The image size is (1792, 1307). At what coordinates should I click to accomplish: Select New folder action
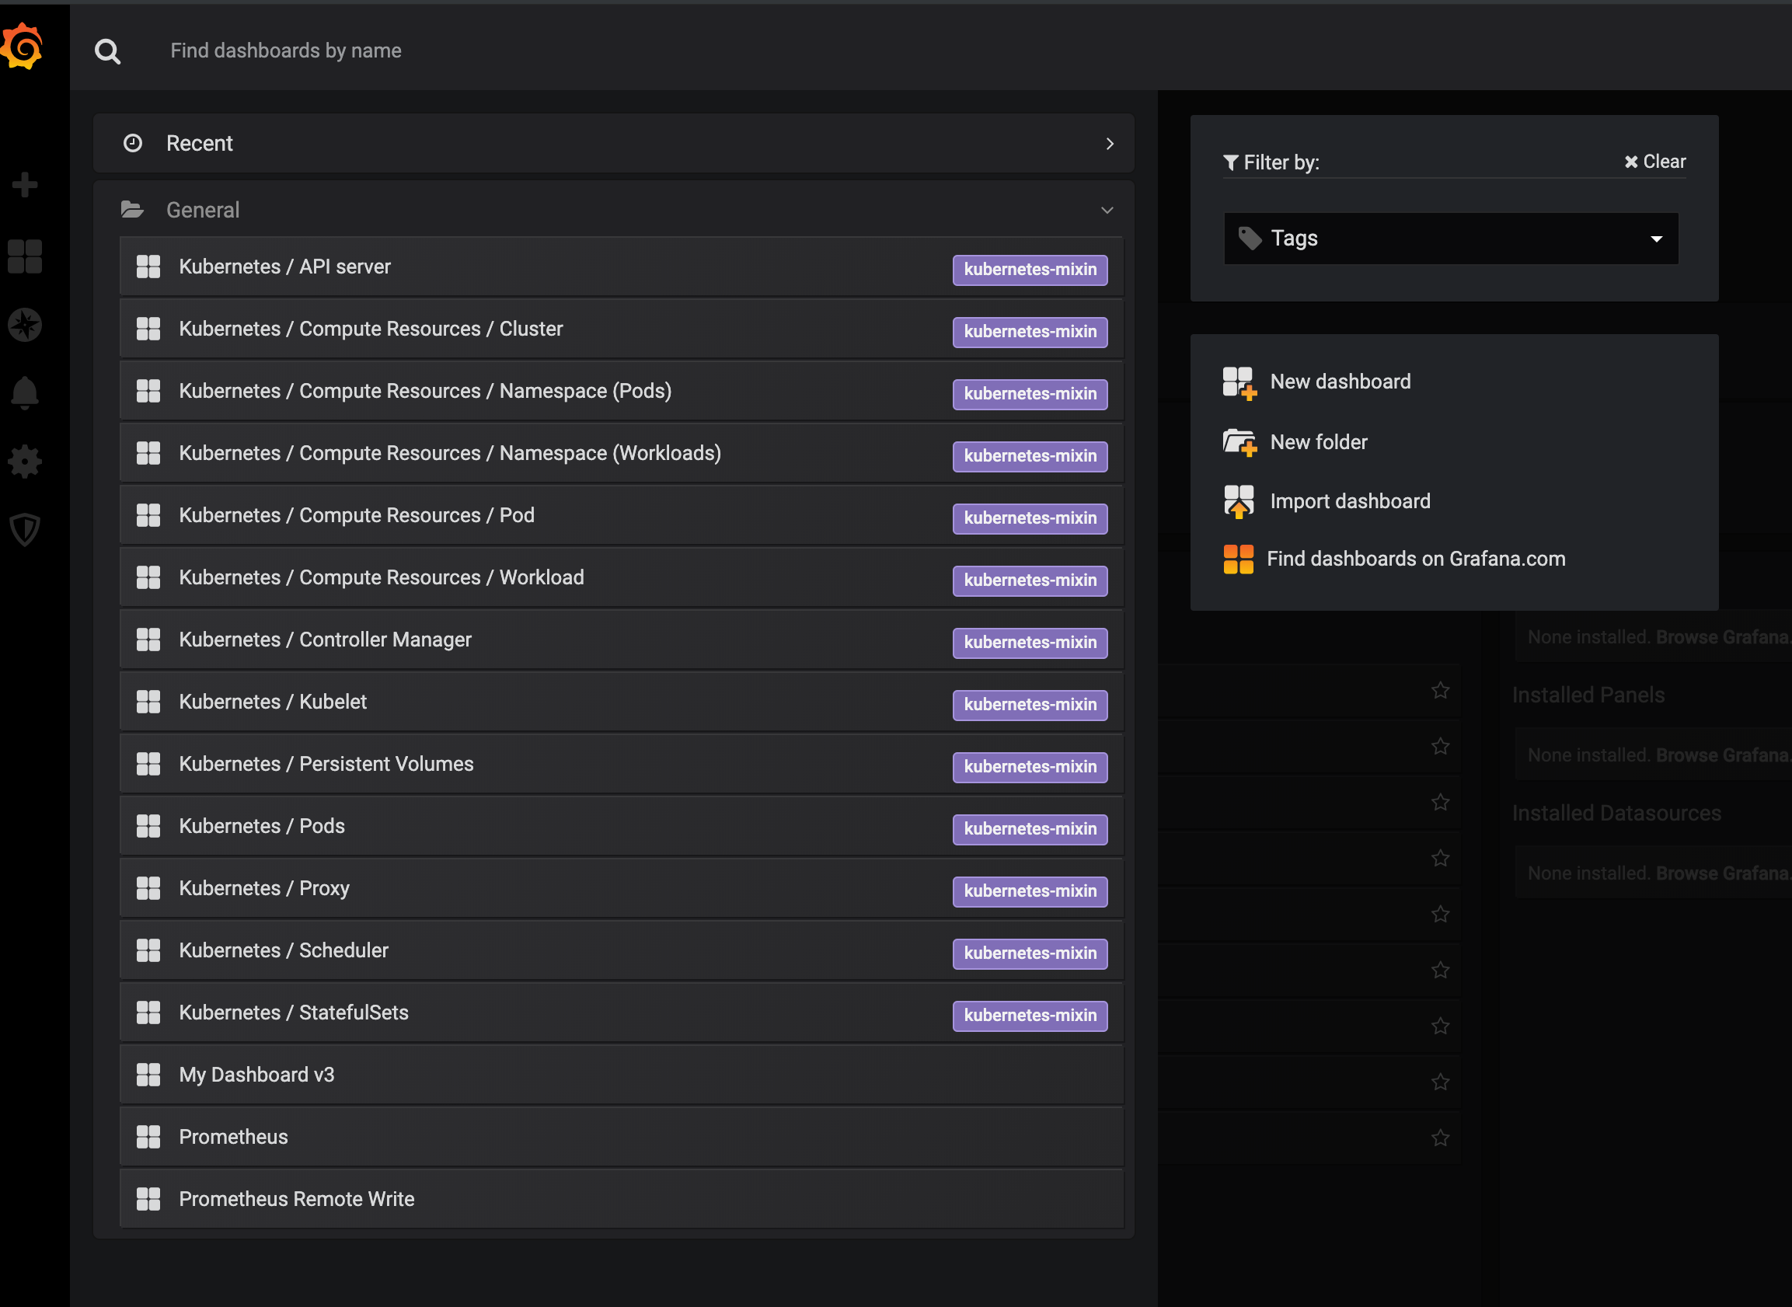1318,442
